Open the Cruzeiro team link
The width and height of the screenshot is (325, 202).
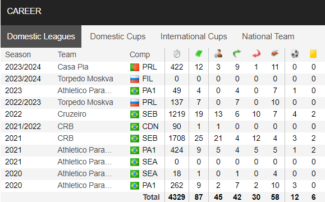coord(72,114)
